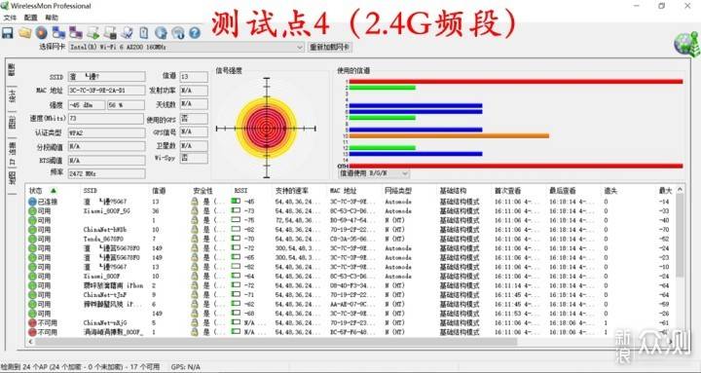Click the 重新加载网卡 button
This screenshot has height=373, width=701.
click(330, 47)
